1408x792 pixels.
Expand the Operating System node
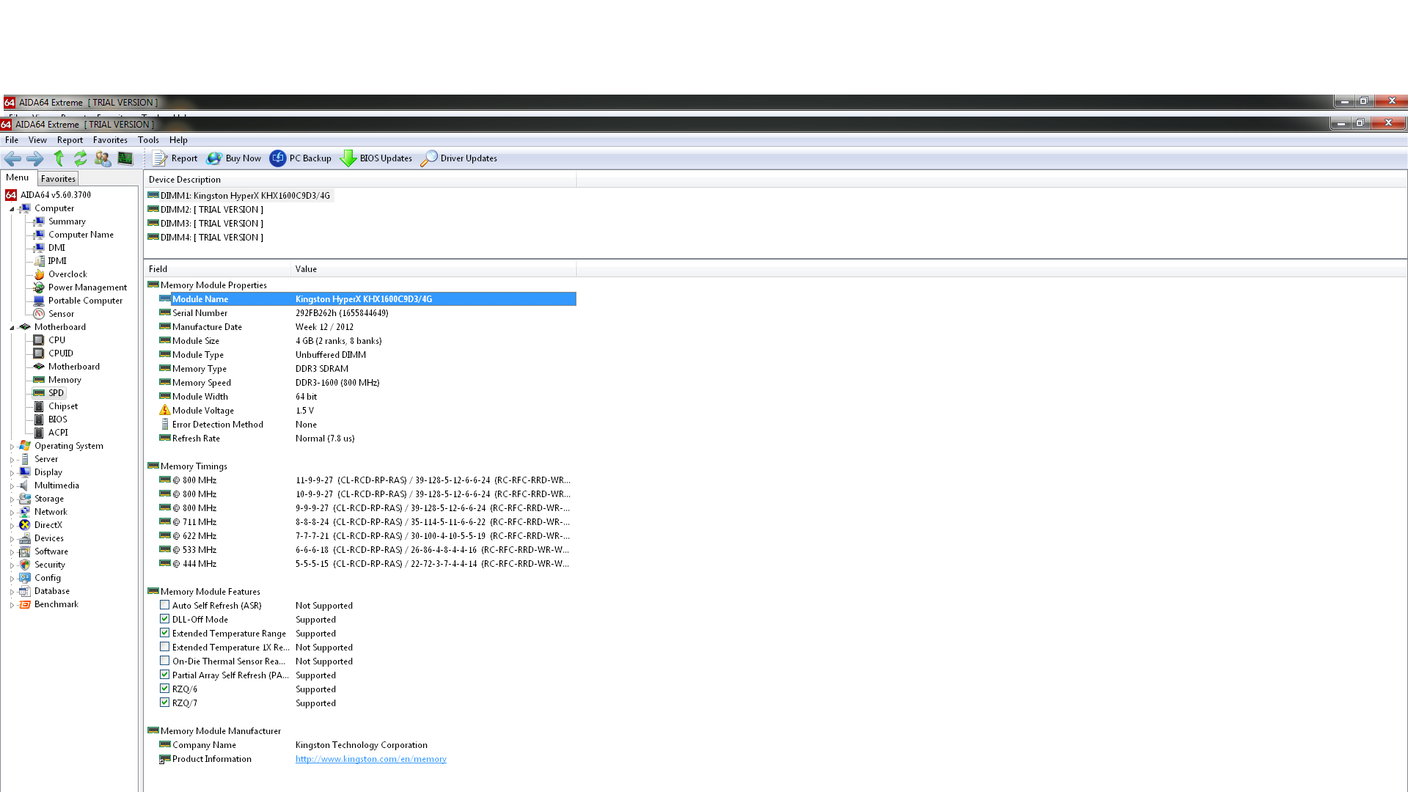point(12,447)
